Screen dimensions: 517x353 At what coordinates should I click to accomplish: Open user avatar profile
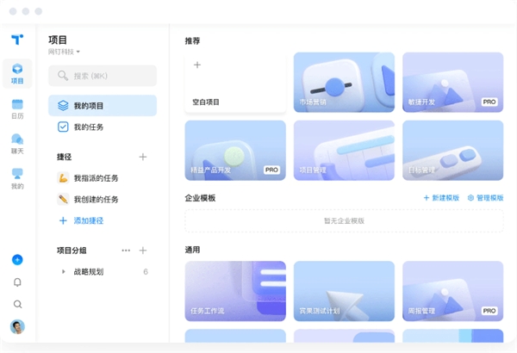click(x=17, y=326)
